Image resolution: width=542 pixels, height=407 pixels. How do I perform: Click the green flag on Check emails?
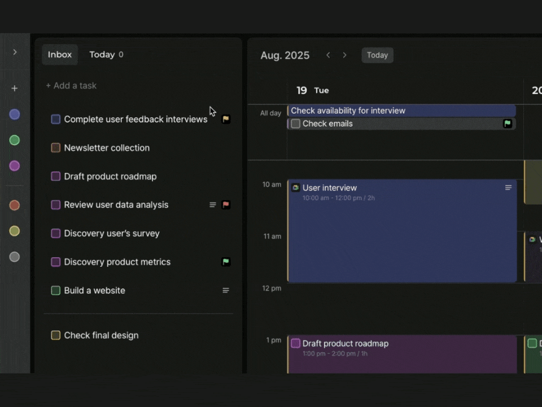tap(508, 123)
